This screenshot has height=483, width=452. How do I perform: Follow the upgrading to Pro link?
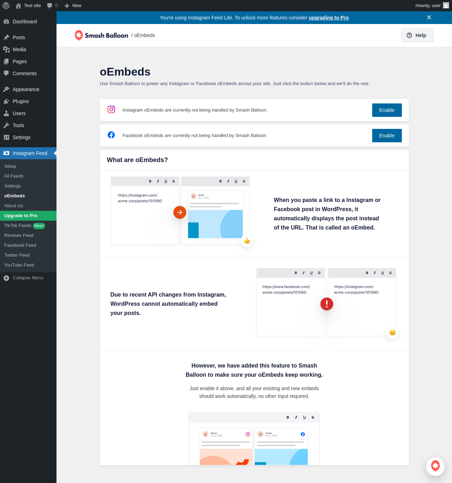[x=329, y=18]
